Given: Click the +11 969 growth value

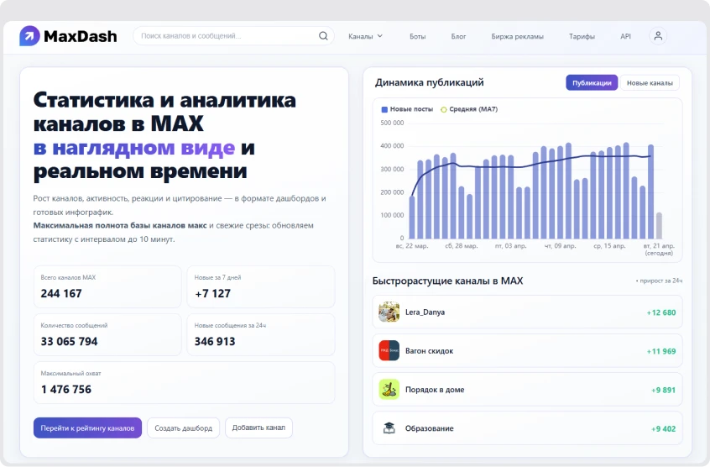Looking at the screenshot, I should coord(661,351).
